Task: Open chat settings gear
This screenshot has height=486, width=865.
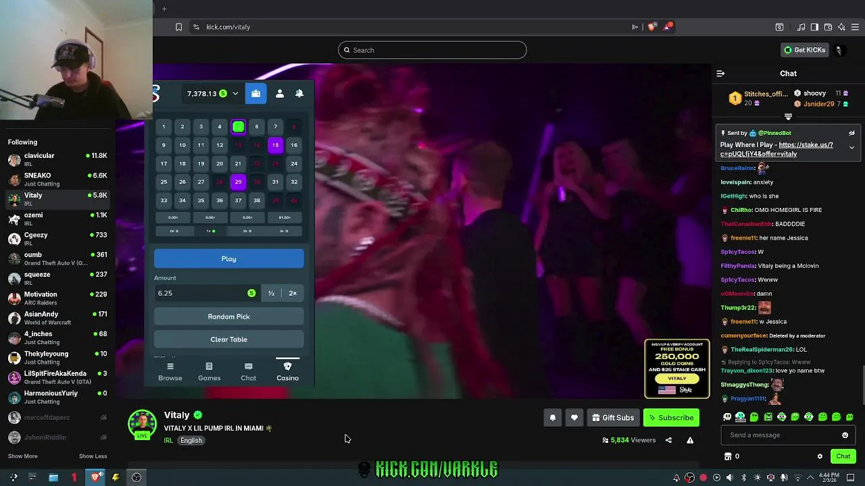Action: pyautogui.click(x=820, y=456)
